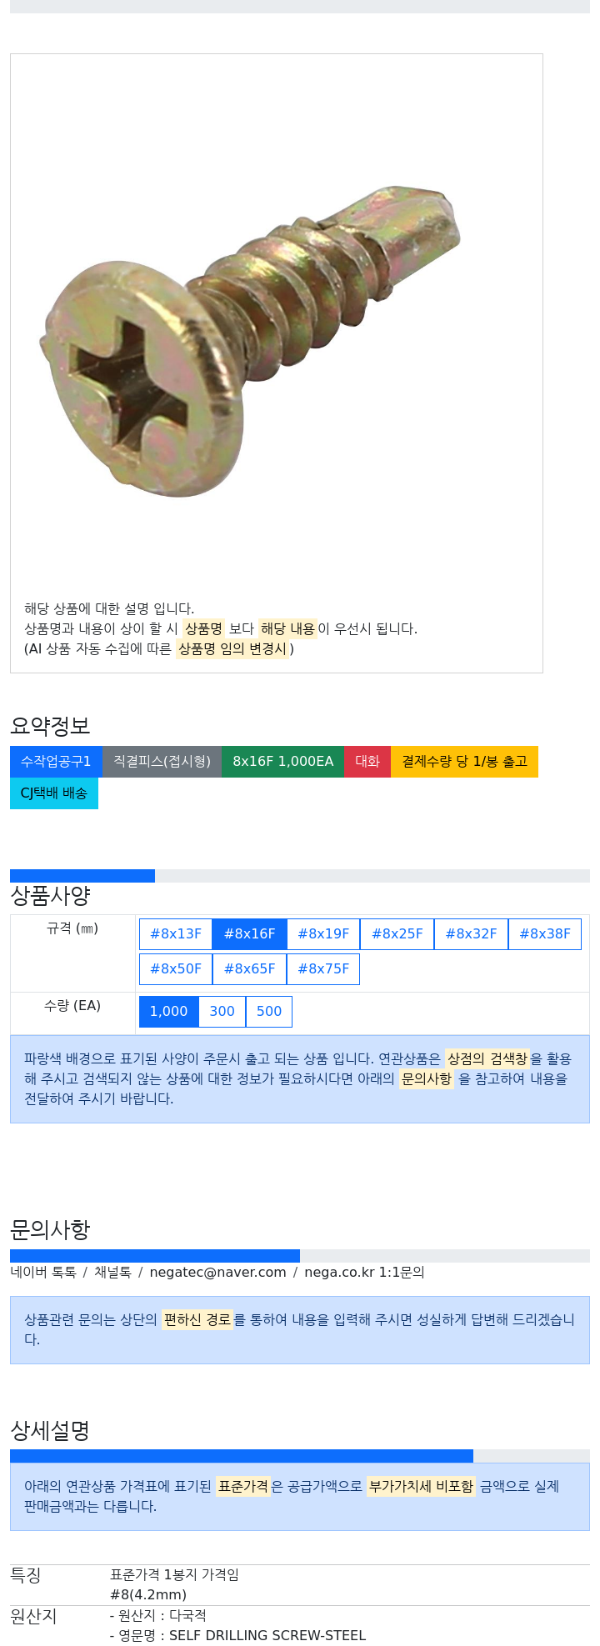The image size is (600, 1646).
Task: Select quantity 500
Action: click(x=269, y=1012)
